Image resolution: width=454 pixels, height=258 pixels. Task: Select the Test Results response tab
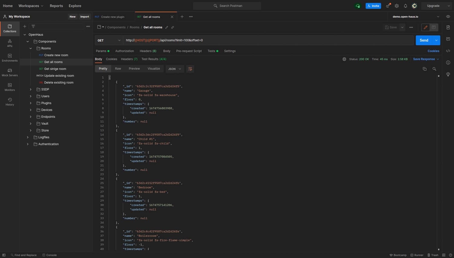[153, 59]
